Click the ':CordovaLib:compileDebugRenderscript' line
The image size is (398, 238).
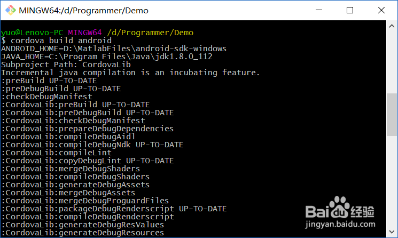click(88, 217)
